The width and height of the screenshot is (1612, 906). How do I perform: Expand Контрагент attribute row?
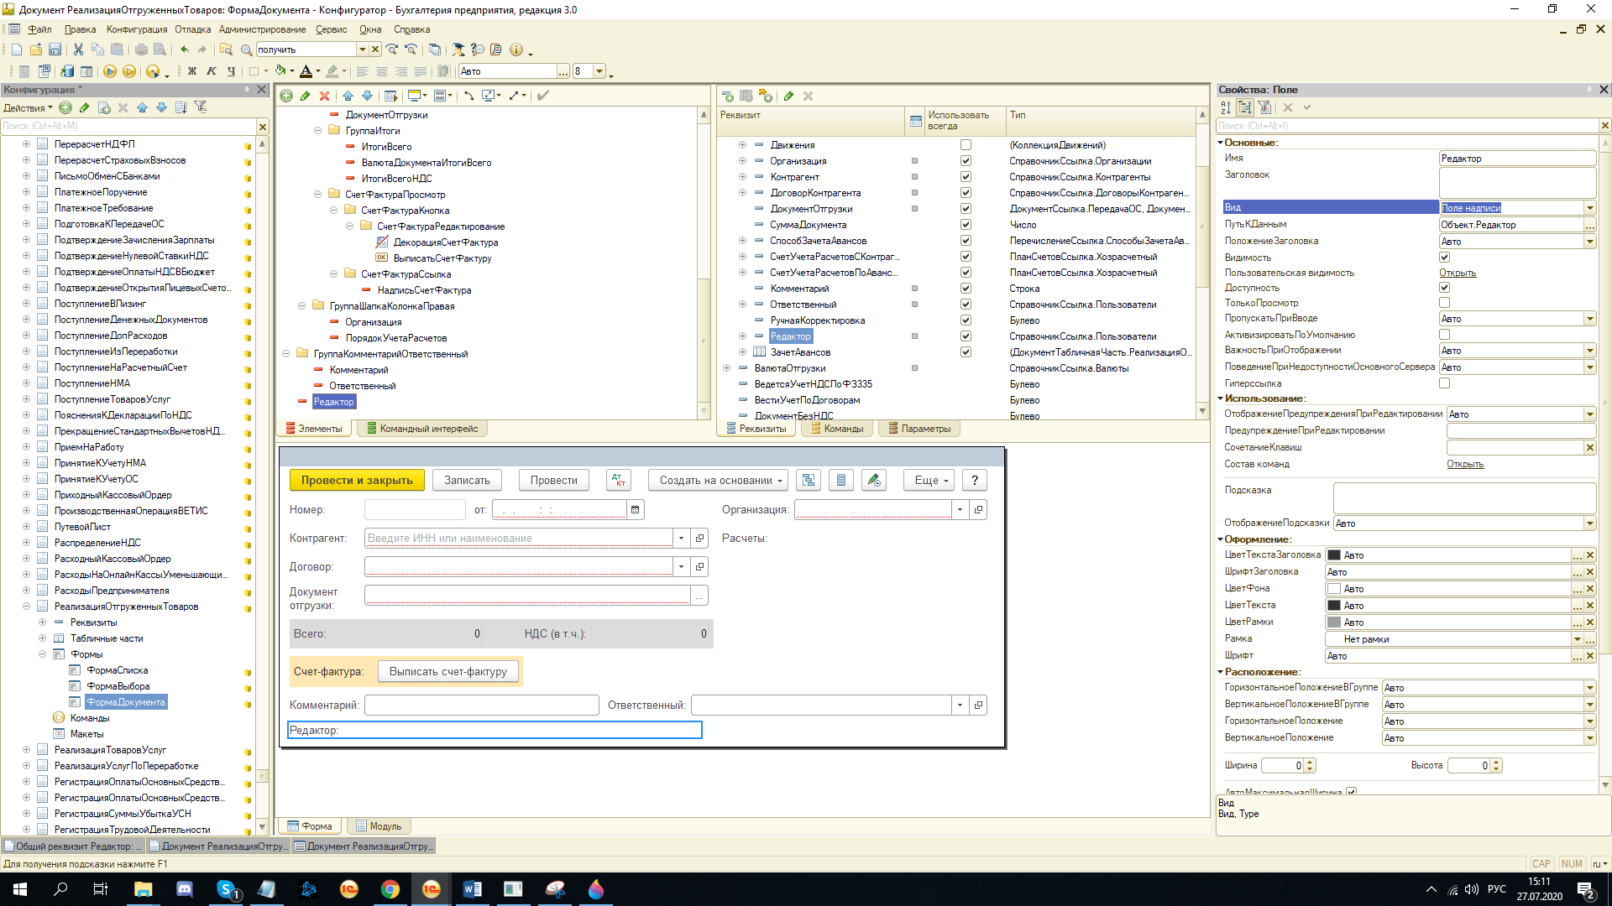point(742,177)
